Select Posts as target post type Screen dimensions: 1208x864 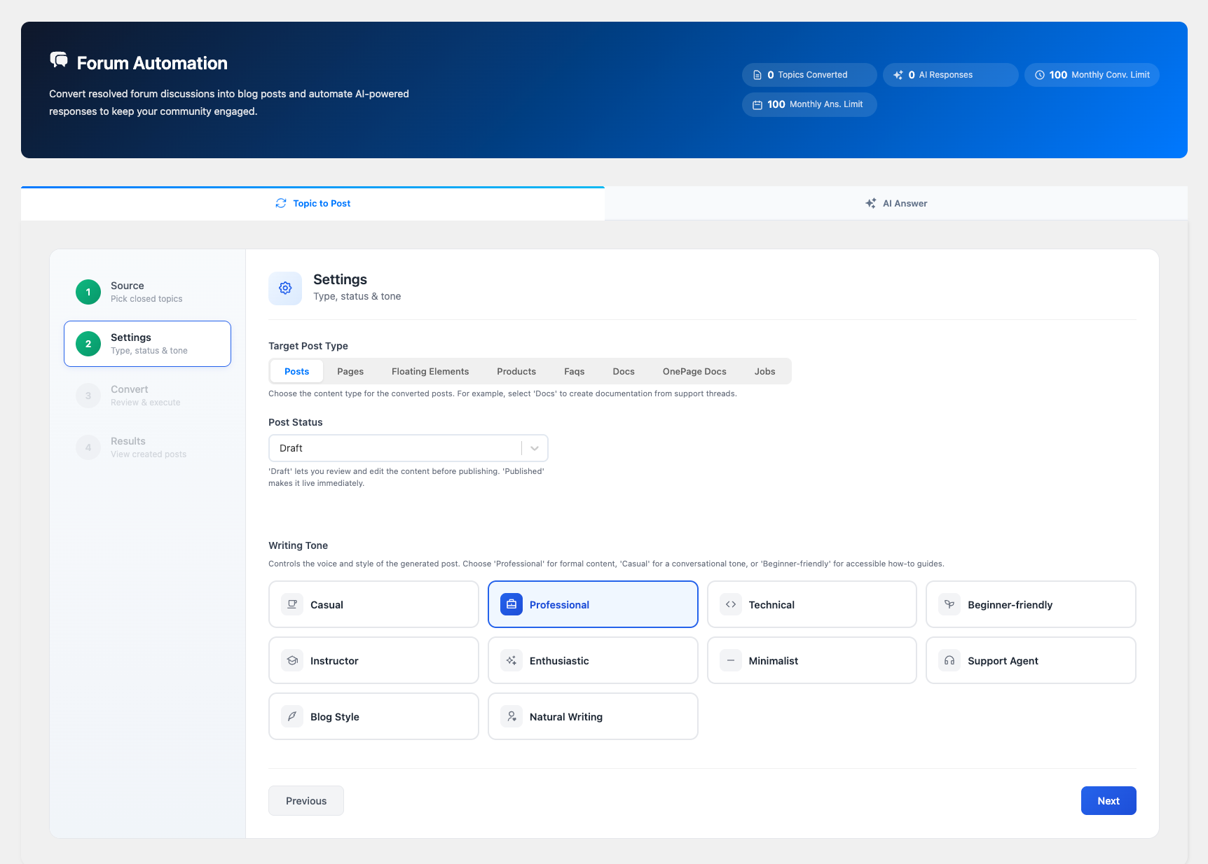click(296, 371)
